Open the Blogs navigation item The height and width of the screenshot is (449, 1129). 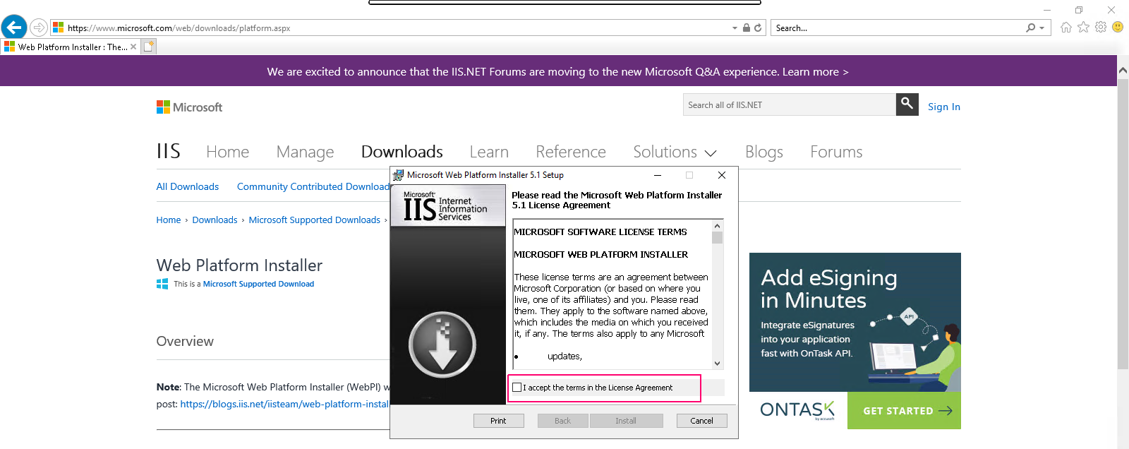764,152
